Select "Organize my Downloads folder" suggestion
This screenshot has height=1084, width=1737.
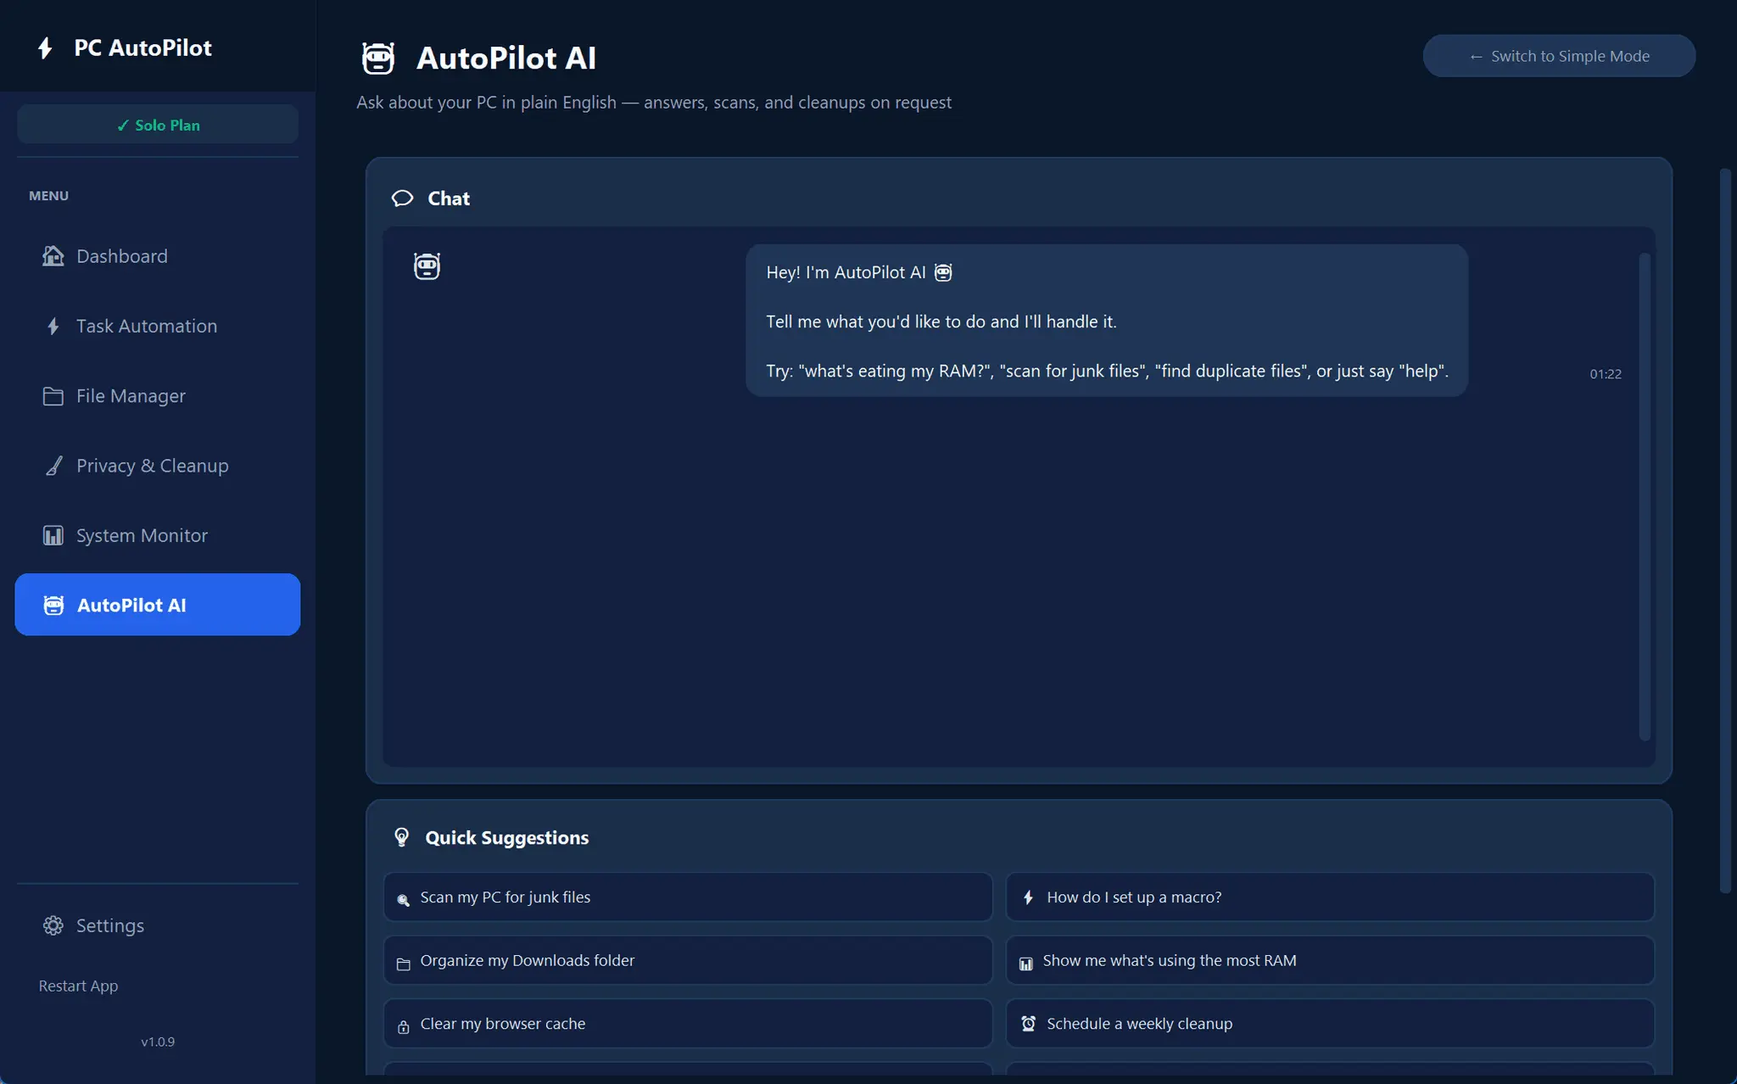point(688,960)
